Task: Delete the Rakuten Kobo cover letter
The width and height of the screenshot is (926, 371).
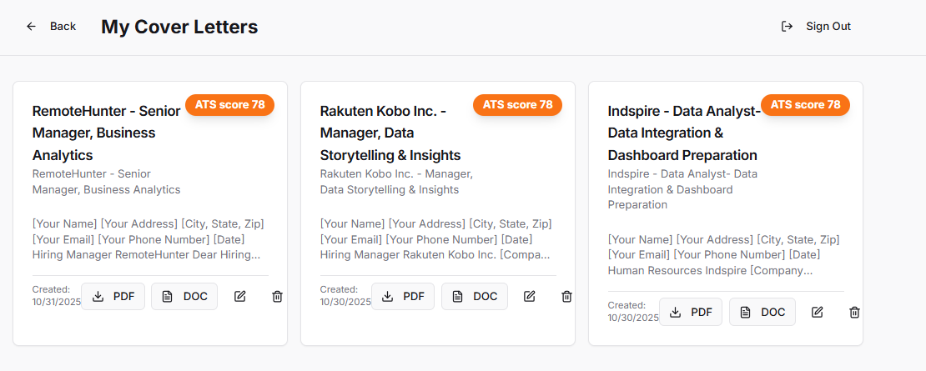Action: point(566,296)
